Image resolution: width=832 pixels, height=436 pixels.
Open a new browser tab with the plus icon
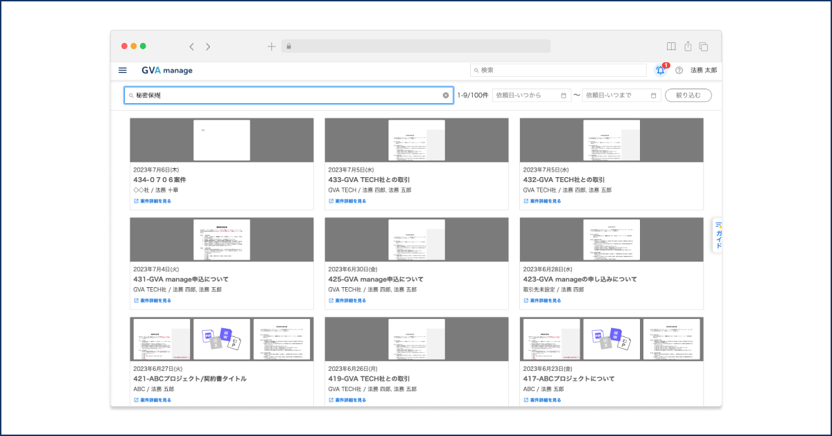point(271,46)
